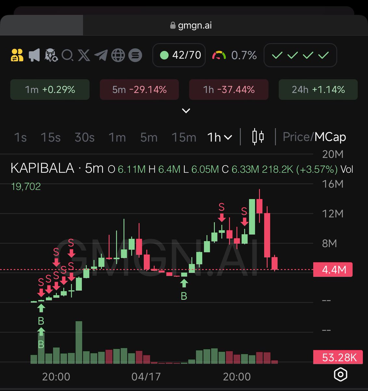Image resolution: width=368 pixels, height=391 pixels.
Task: Switch to the 5m timeframe
Action: tap(149, 137)
